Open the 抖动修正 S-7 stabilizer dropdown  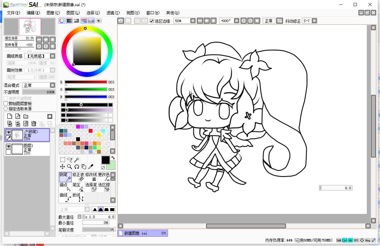click(x=314, y=21)
